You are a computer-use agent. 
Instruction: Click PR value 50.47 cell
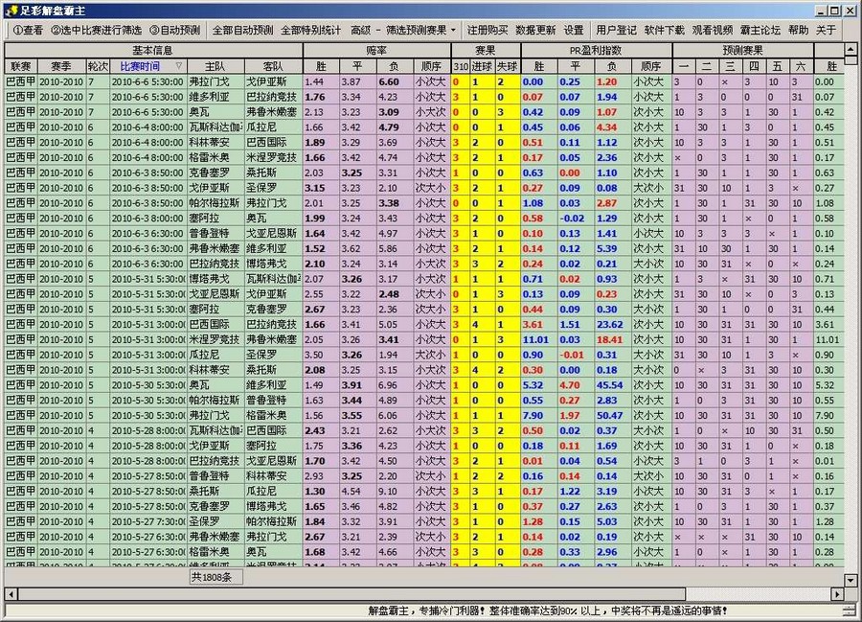pos(611,415)
